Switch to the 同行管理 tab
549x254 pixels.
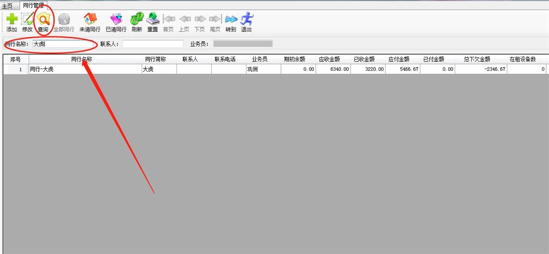point(34,5)
